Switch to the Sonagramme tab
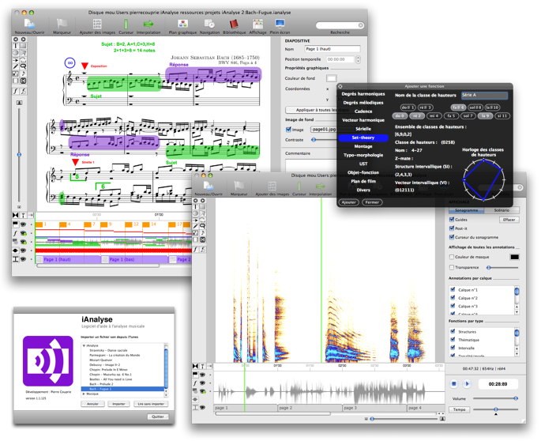 click(x=467, y=210)
